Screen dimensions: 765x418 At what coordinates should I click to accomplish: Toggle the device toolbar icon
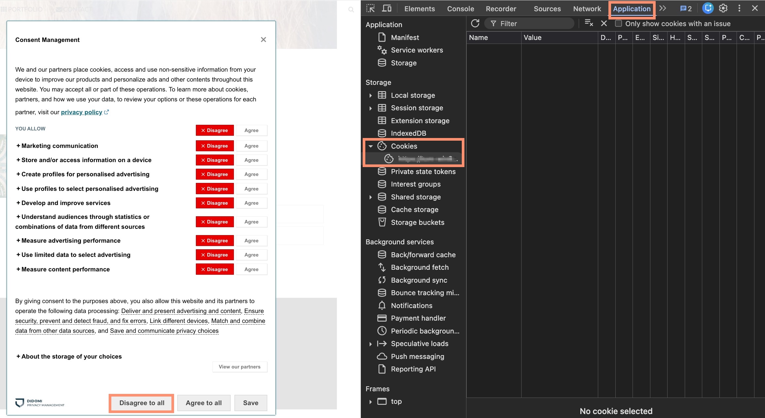pyautogui.click(x=386, y=8)
